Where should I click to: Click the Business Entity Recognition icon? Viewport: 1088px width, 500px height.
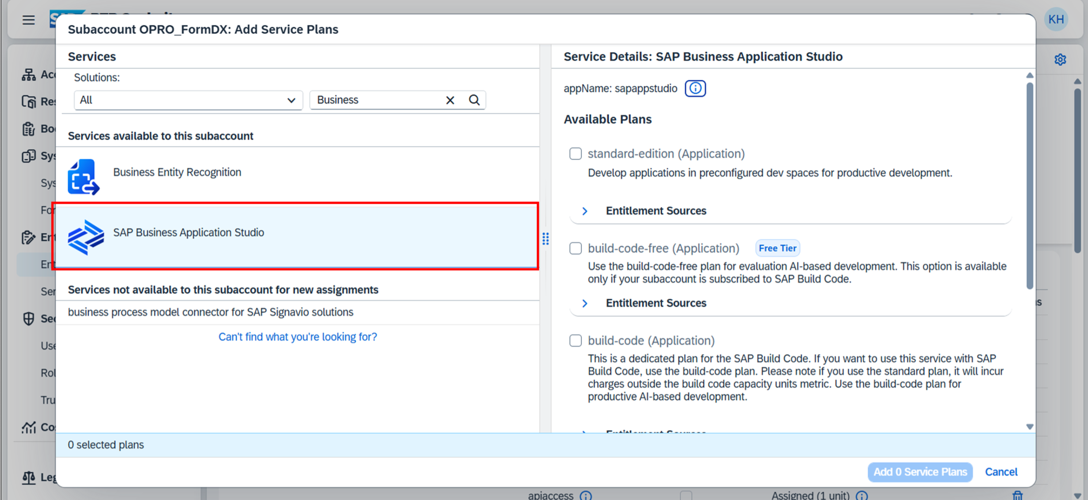click(84, 177)
